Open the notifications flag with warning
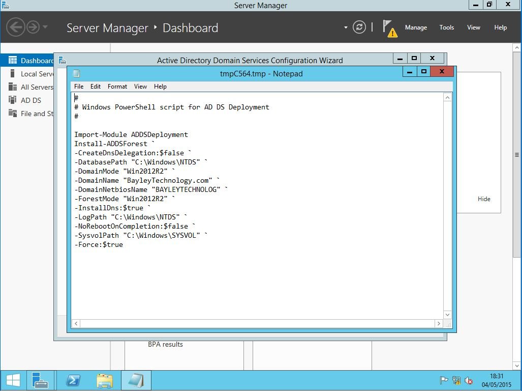522x391 pixels. click(389, 28)
